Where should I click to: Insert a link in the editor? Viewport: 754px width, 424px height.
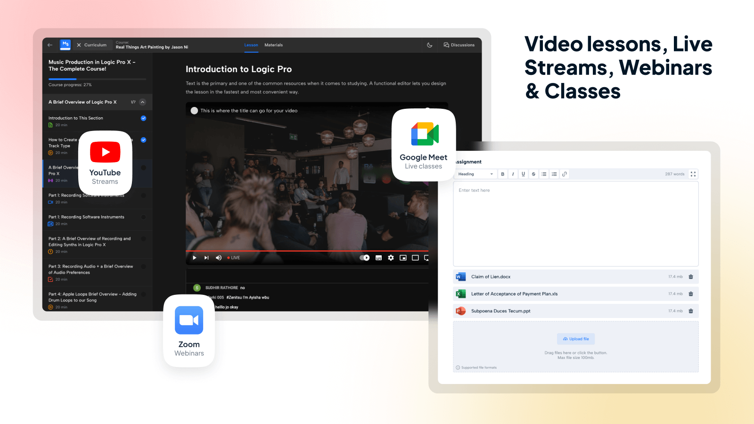(565, 174)
